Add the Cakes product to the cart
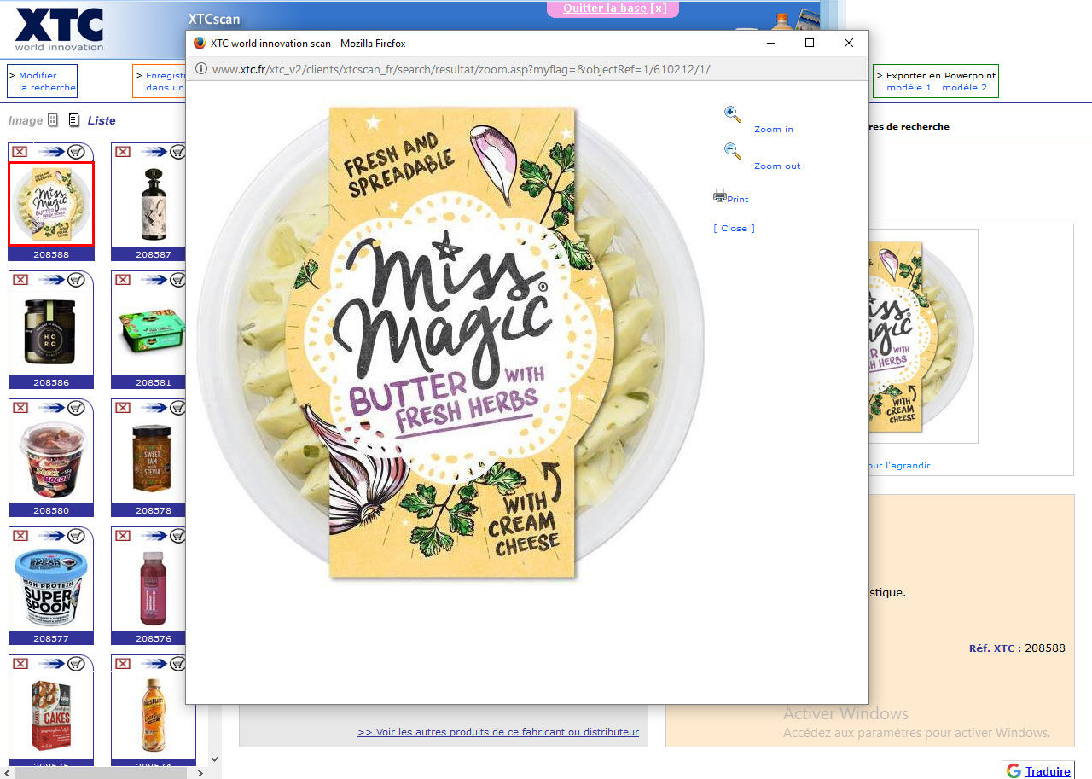The width and height of the screenshot is (1092, 779). point(76,663)
